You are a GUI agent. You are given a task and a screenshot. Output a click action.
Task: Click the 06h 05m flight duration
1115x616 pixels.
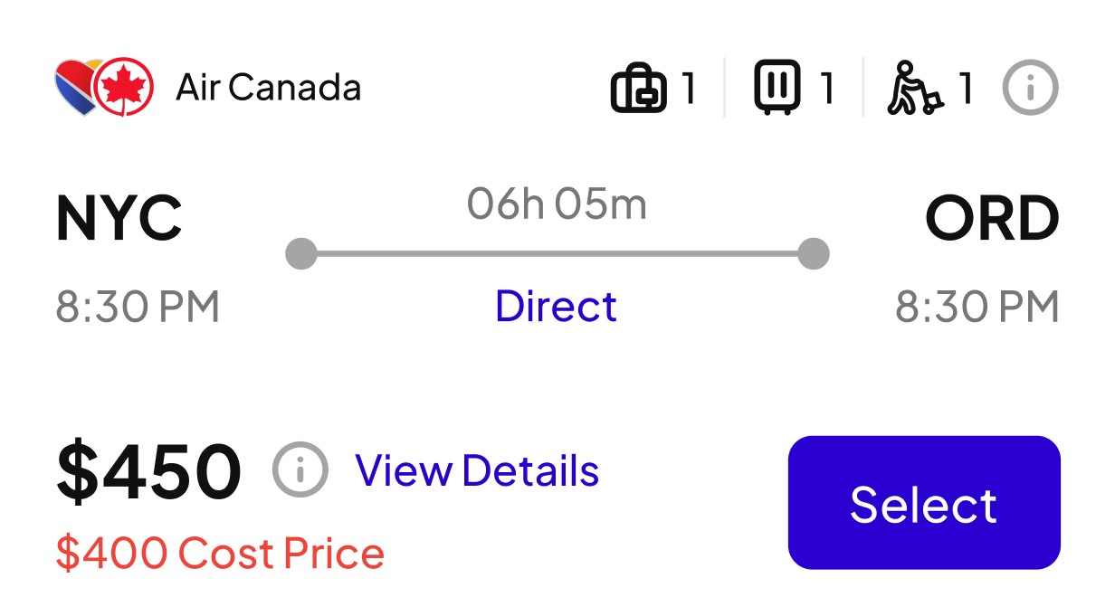pyautogui.click(x=557, y=205)
